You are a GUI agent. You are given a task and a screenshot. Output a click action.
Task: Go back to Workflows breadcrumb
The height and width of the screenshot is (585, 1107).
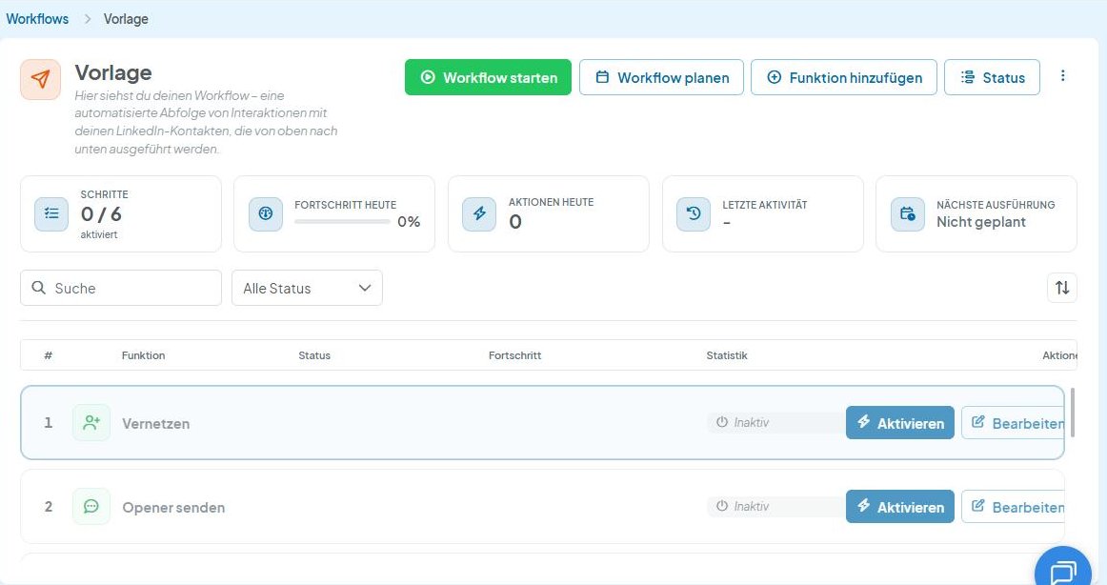pos(37,19)
